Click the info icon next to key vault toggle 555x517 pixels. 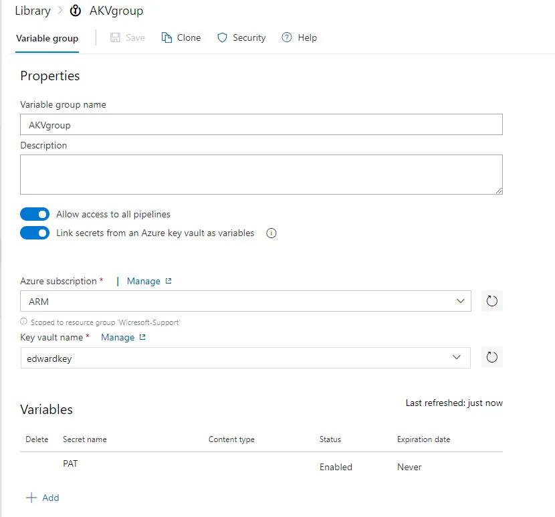coord(271,233)
